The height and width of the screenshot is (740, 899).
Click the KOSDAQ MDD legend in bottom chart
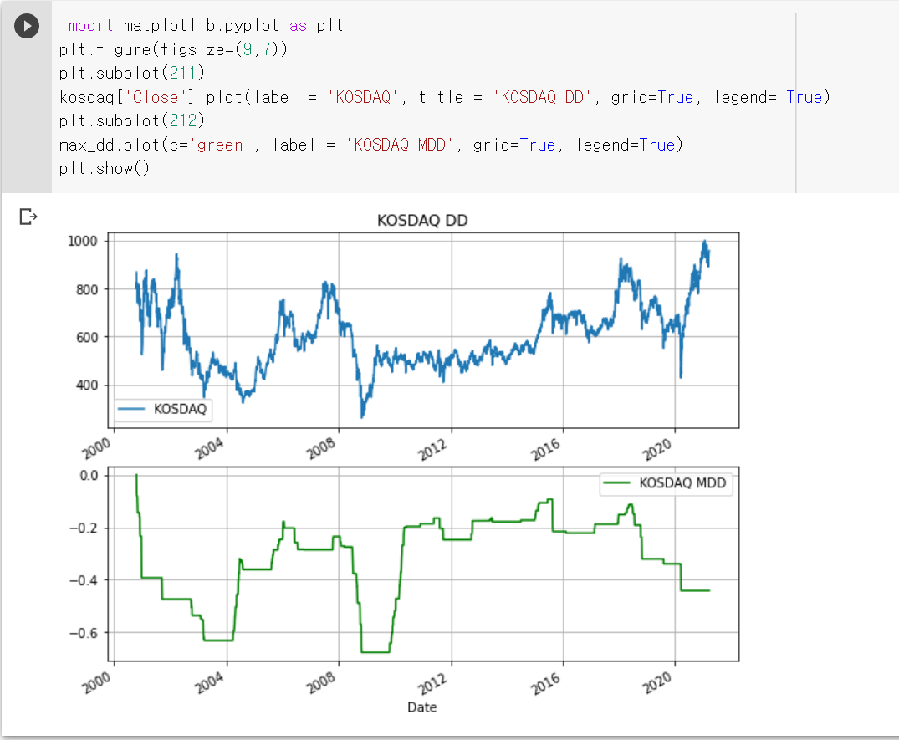(x=667, y=483)
